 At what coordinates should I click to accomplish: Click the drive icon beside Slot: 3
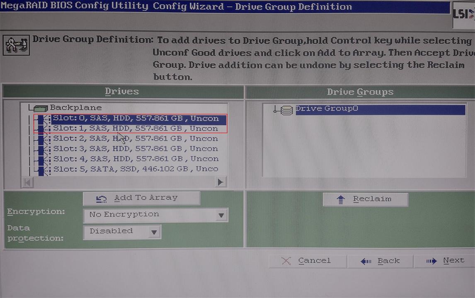(x=42, y=150)
